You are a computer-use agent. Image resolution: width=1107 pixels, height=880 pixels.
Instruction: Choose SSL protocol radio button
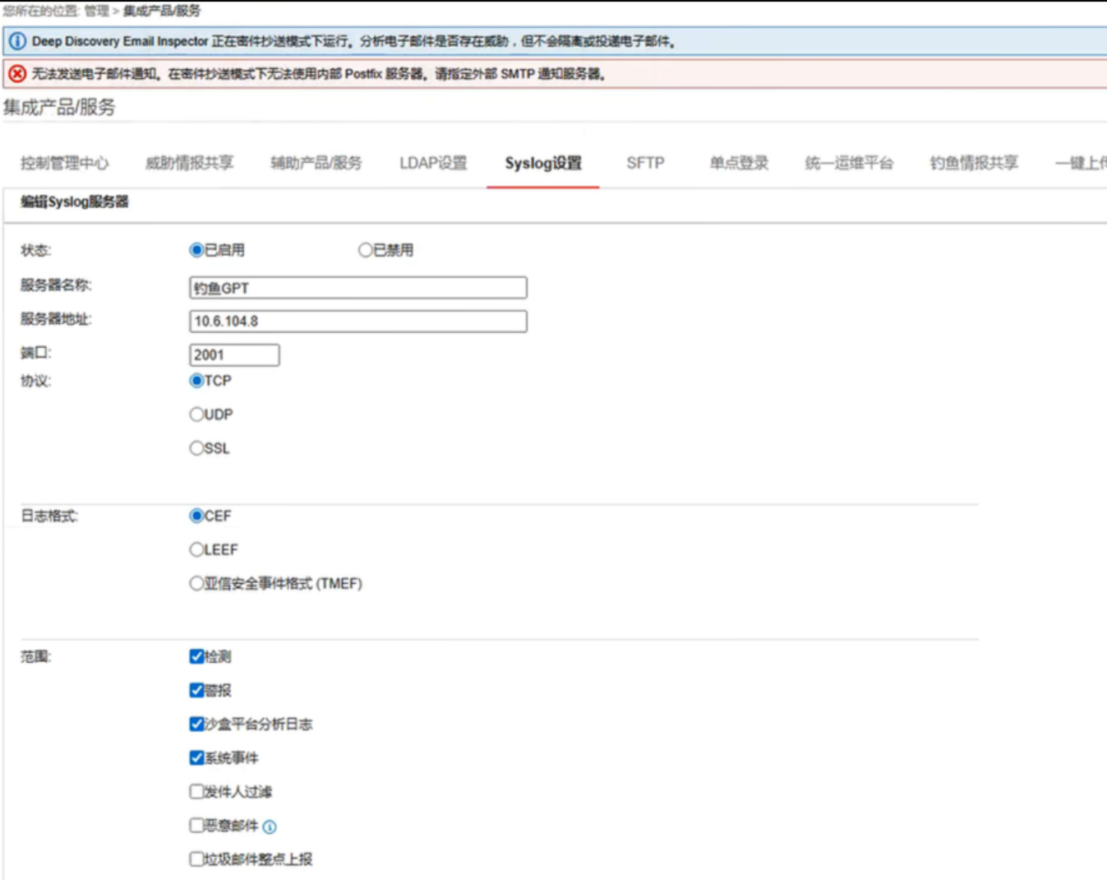click(196, 448)
